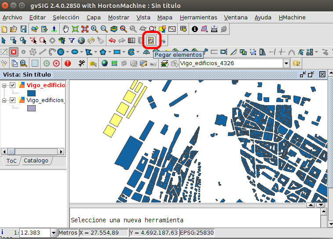This screenshot has height=239, width=333.
Task: Collapse the first Vigo_edificios layer tree node
Action: pos(4,85)
